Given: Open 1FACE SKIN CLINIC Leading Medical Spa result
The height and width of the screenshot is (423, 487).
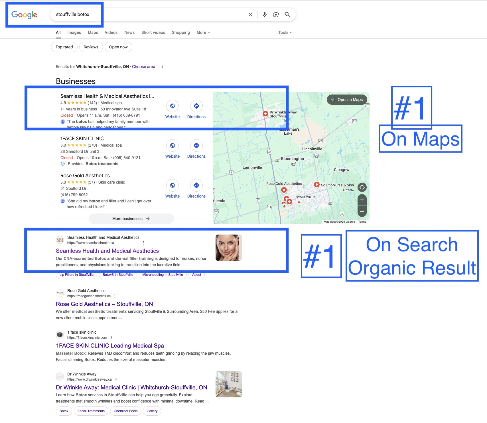Looking at the screenshot, I should pyautogui.click(x=110, y=346).
